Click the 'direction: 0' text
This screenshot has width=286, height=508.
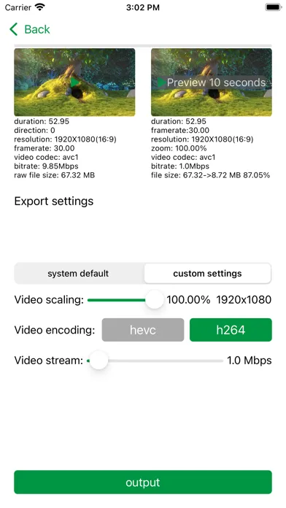tap(35, 130)
